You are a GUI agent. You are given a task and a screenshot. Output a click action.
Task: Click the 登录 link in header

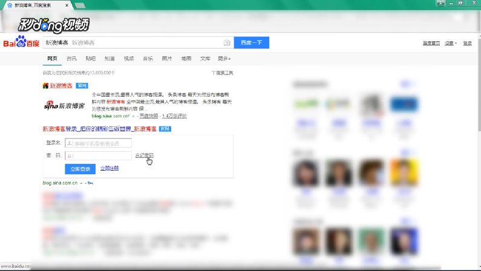pos(467,43)
